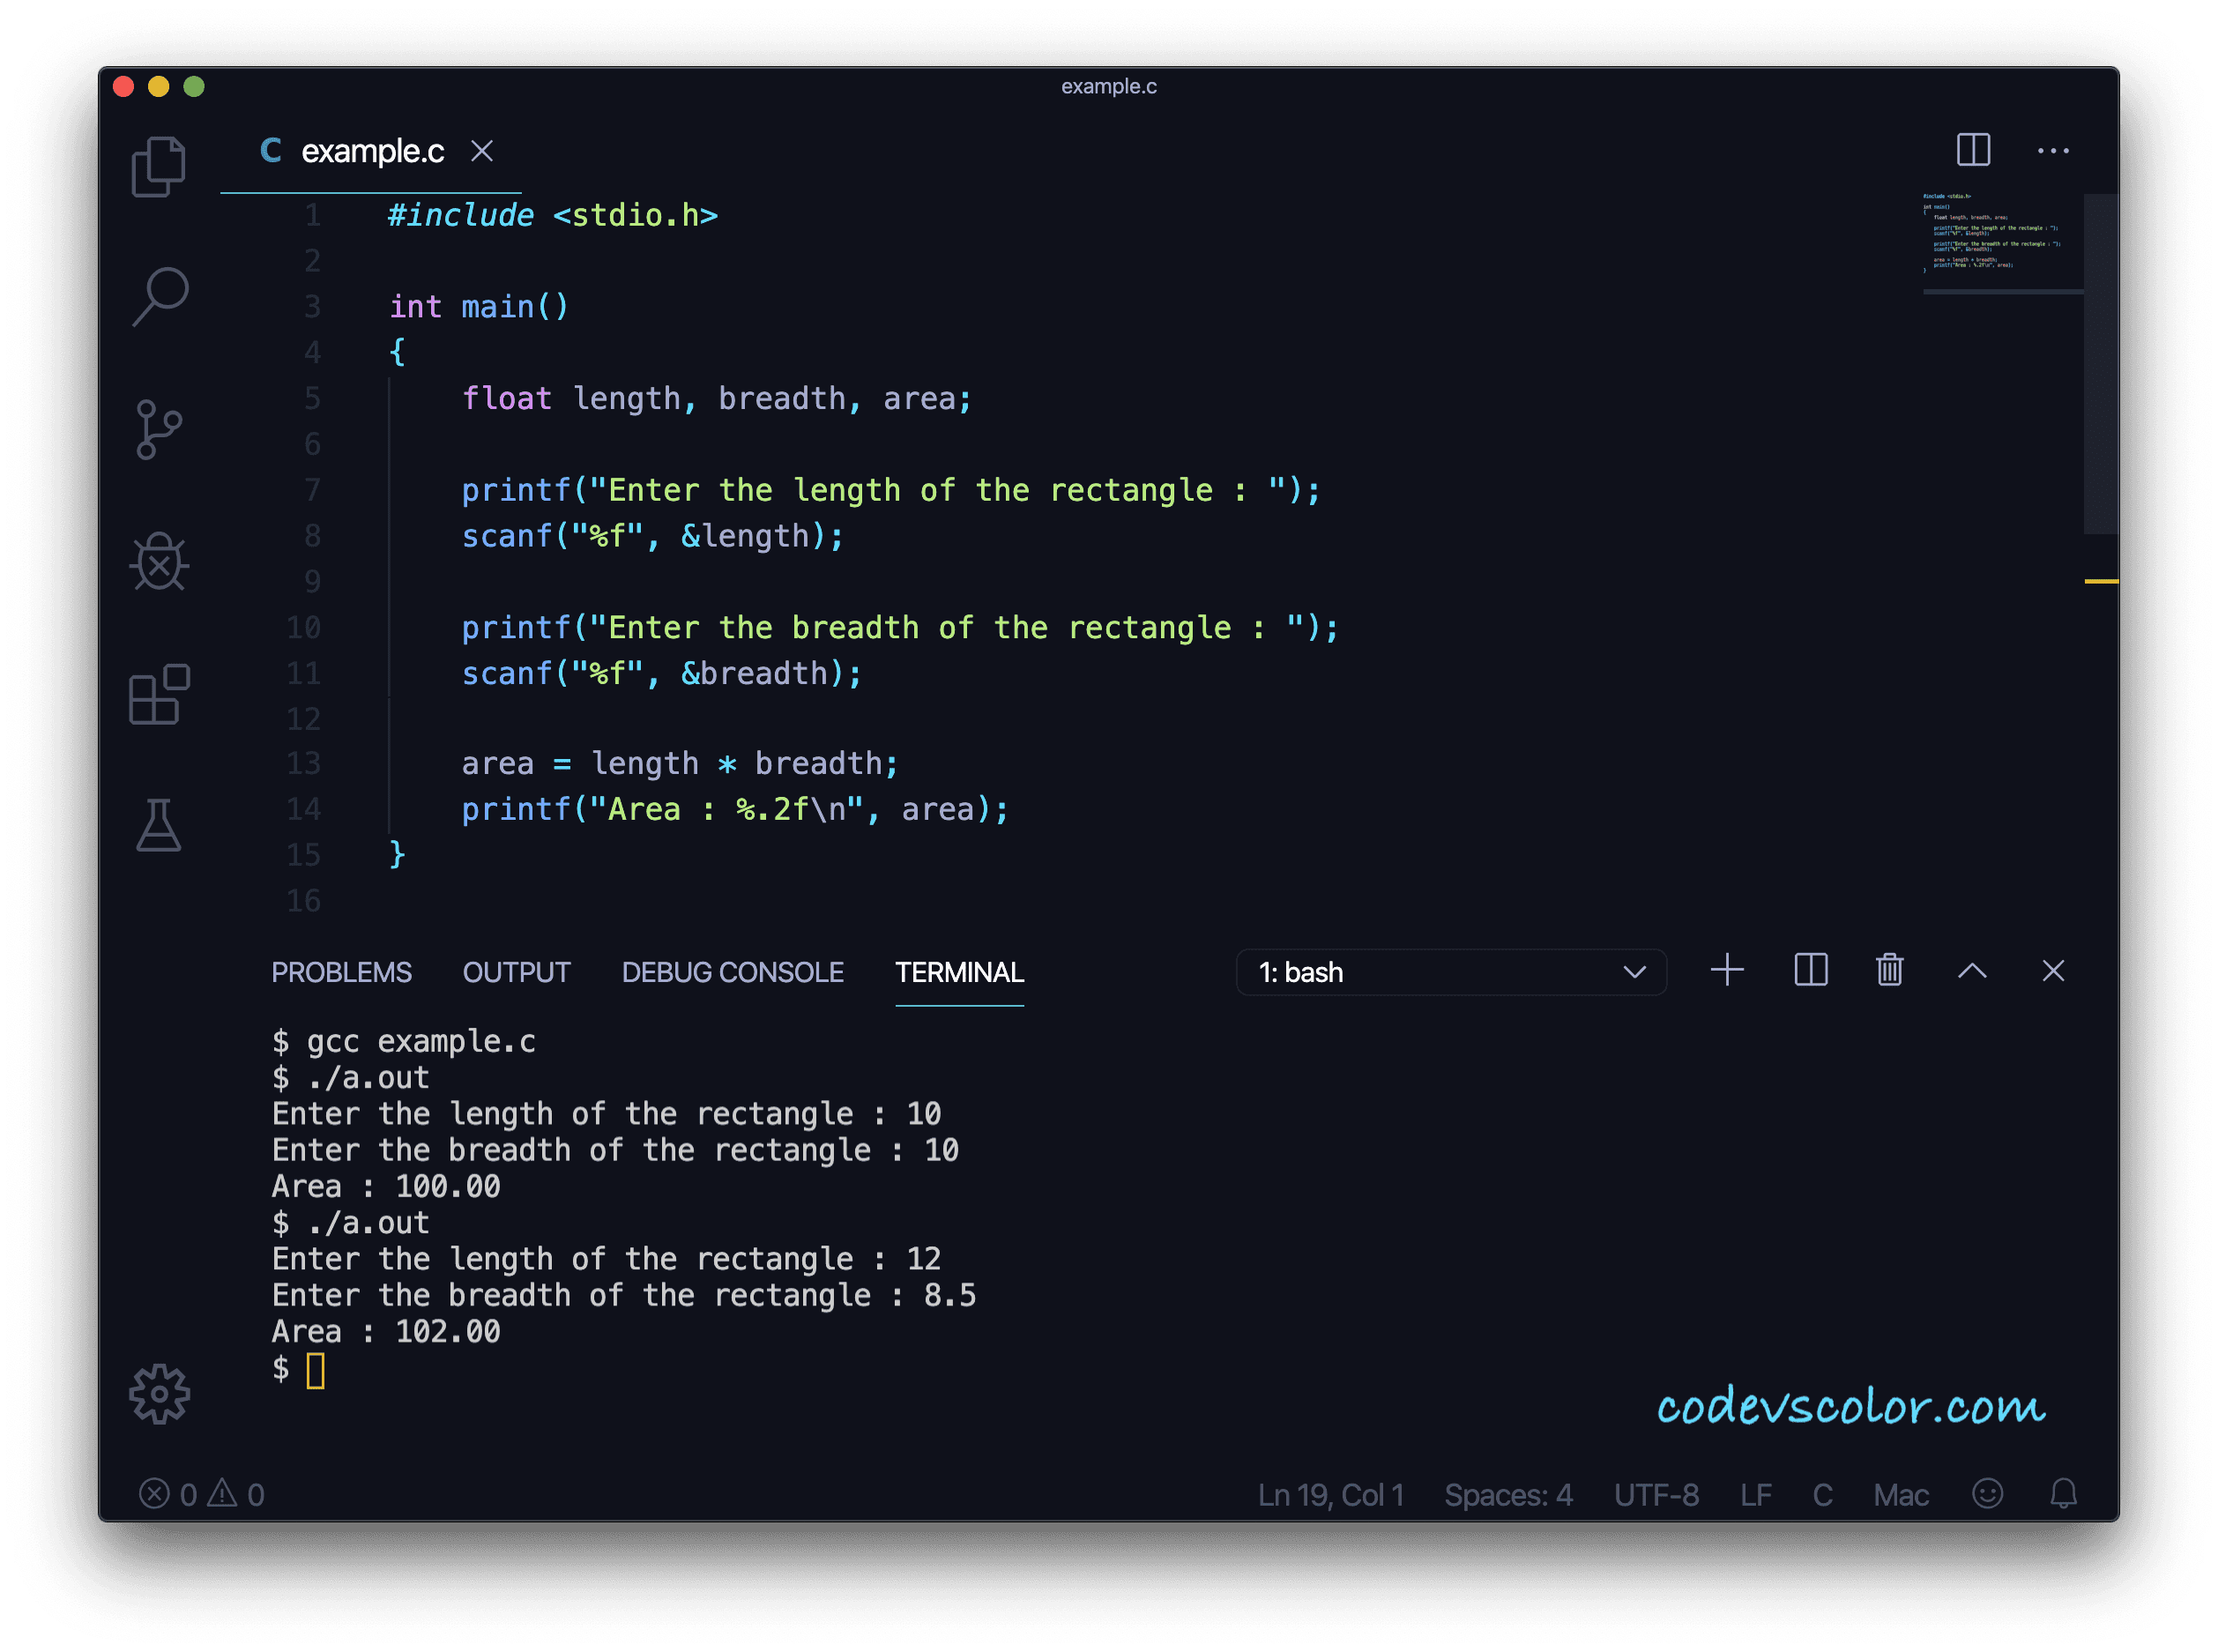Open the Debug bug icon
The height and width of the screenshot is (1652, 2218).
[159, 562]
